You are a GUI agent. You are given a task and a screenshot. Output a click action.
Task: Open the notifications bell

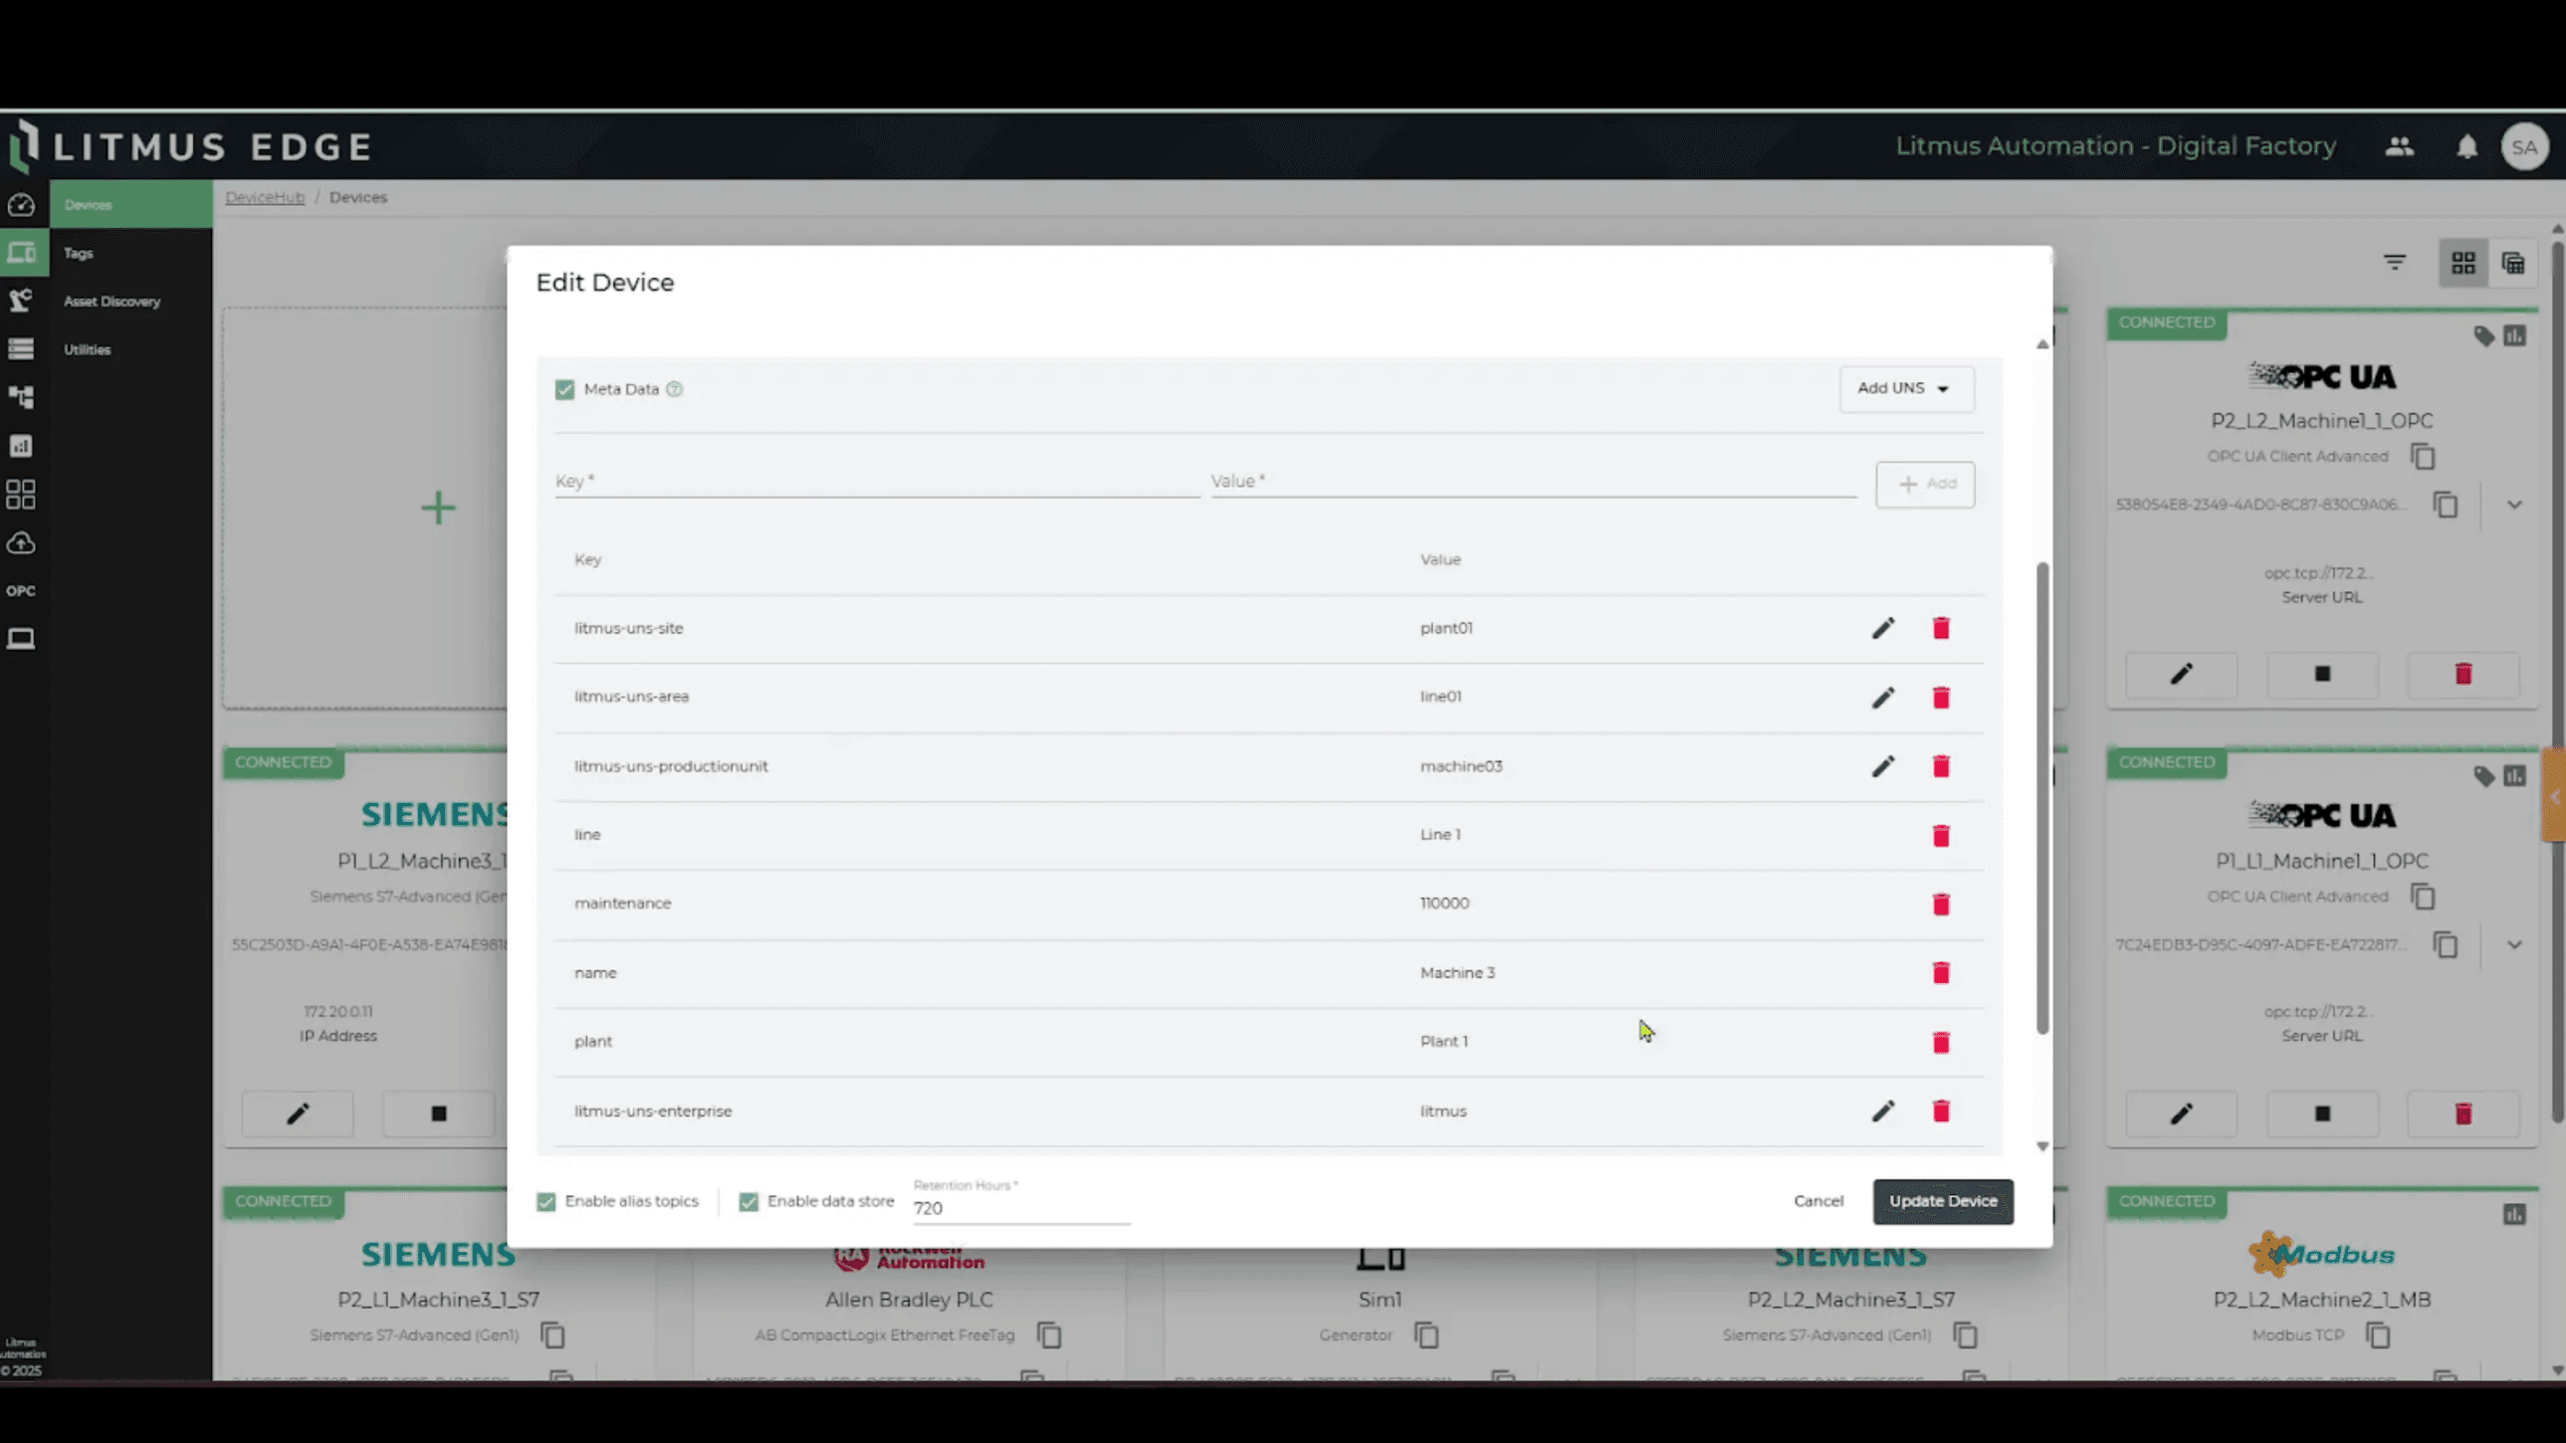tap(2465, 147)
